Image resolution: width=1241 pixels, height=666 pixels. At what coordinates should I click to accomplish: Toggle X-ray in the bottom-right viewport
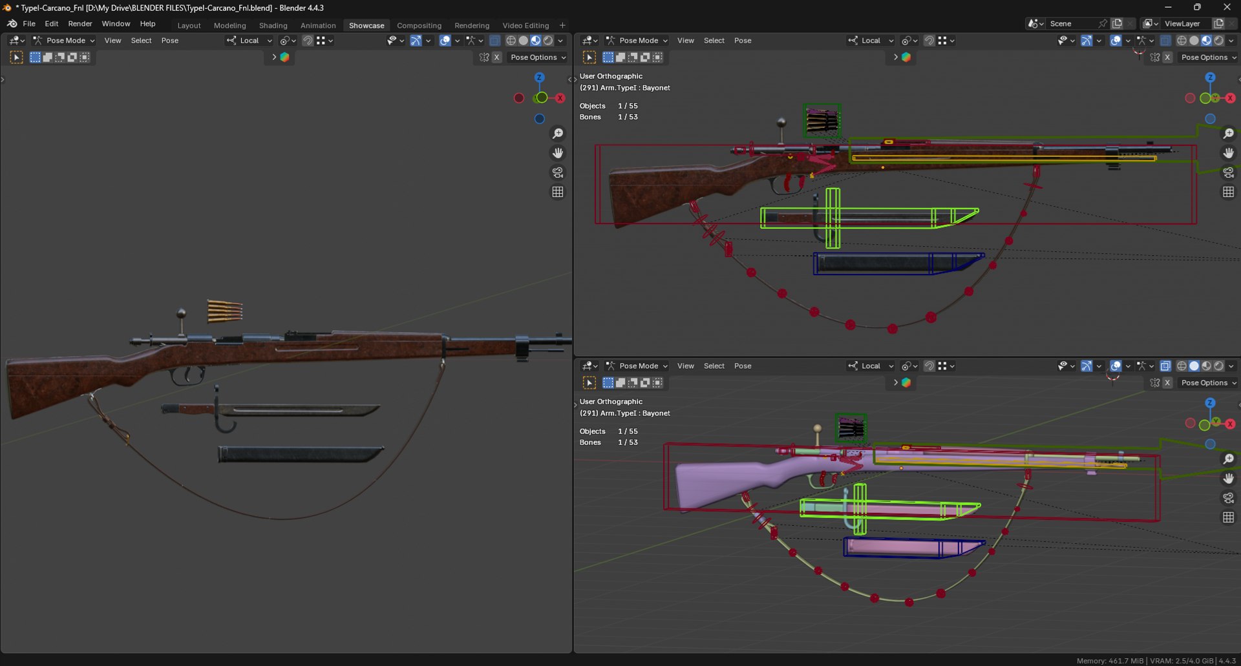pyautogui.click(x=1165, y=366)
